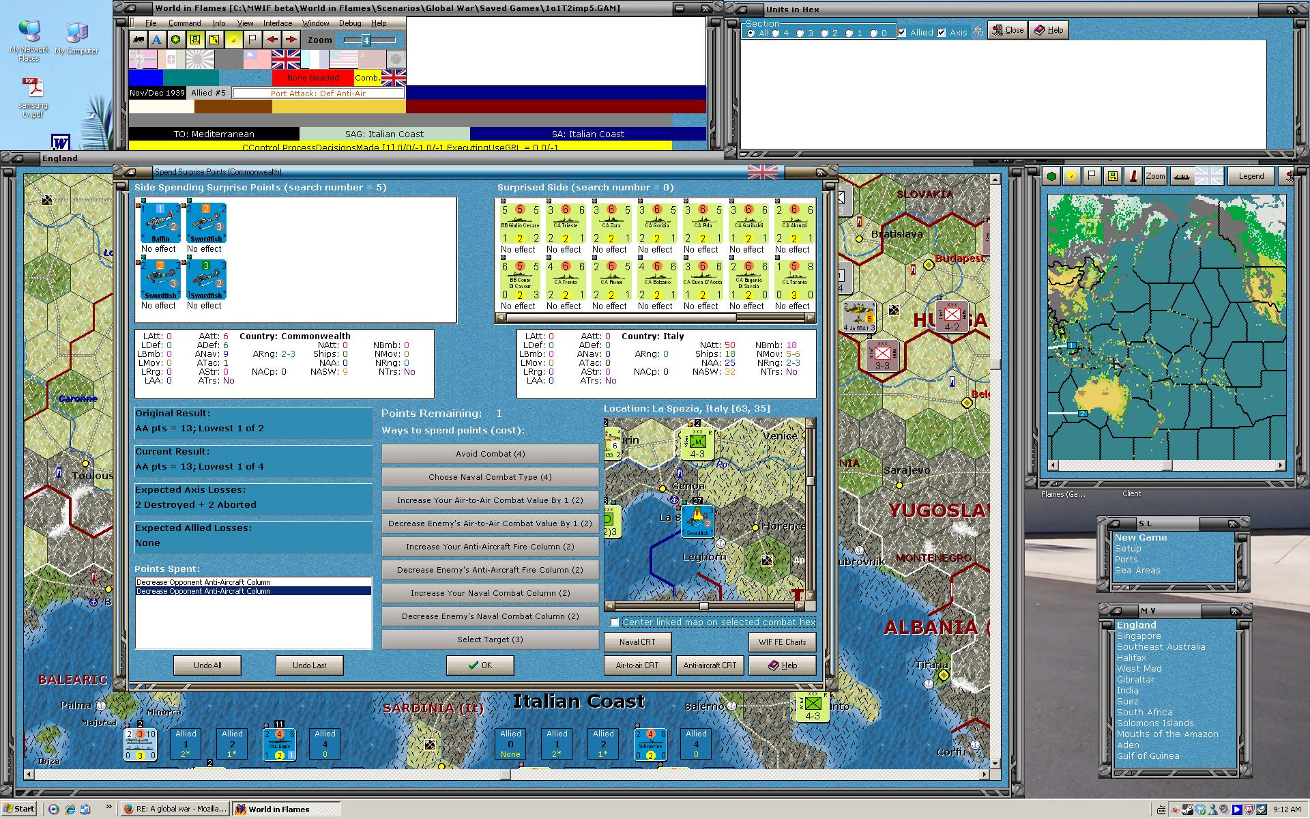Click the red left arrow toolbar button
Image resolution: width=1310 pixels, height=819 pixels.
272,40
